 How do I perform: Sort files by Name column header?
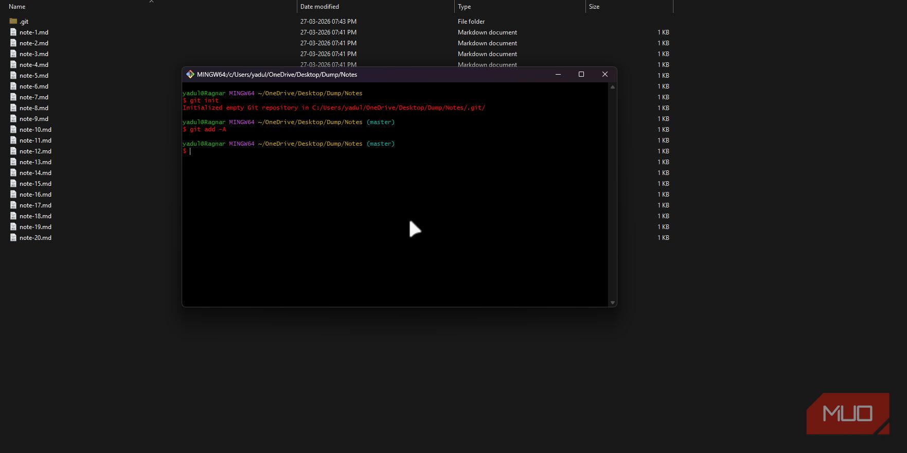pyautogui.click(x=17, y=7)
